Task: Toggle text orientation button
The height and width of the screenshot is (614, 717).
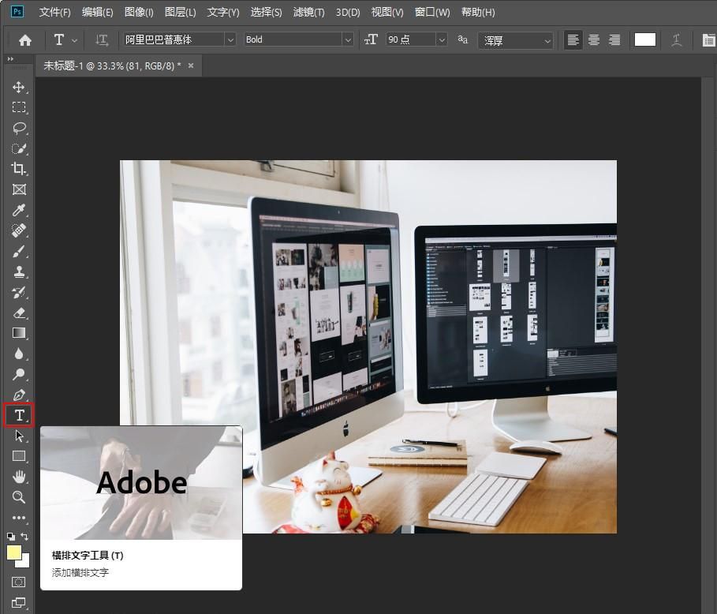Action: tap(102, 39)
